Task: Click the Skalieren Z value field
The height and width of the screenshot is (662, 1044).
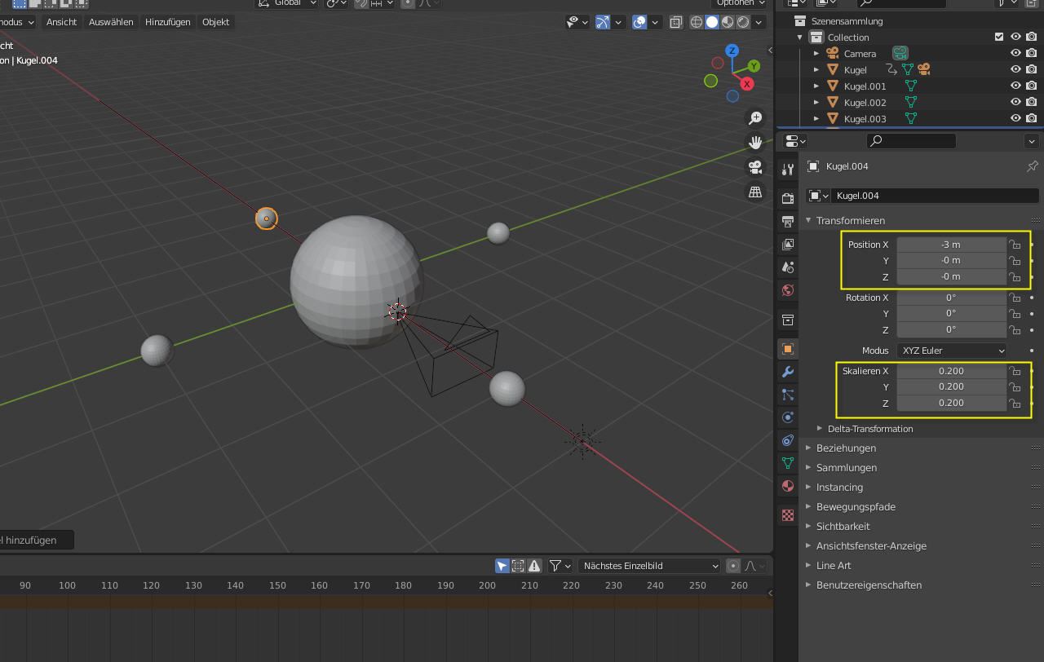Action: (x=951, y=403)
